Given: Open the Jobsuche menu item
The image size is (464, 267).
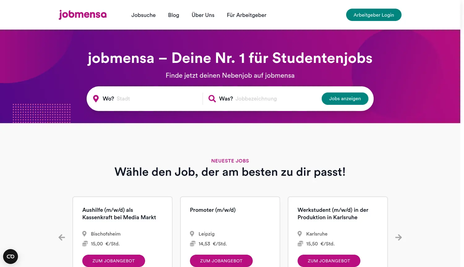Looking at the screenshot, I should (144, 15).
